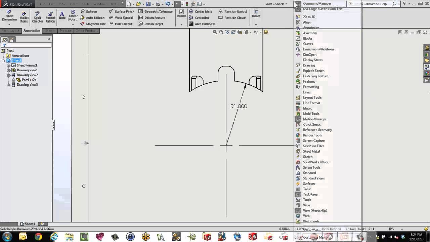Collapse Drawing View2 node
The width and height of the screenshot is (430, 242).
(x=8, y=75)
